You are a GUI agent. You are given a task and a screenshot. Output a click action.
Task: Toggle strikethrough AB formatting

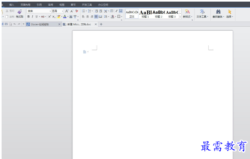pos(42,17)
